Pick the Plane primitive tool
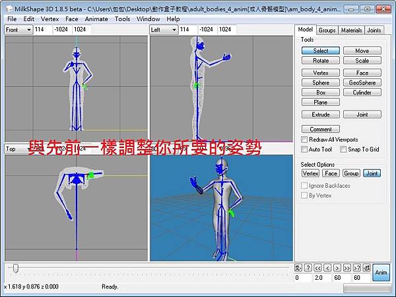 (321, 103)
